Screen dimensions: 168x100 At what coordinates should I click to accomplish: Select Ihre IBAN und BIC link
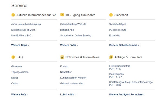[21, 36]
